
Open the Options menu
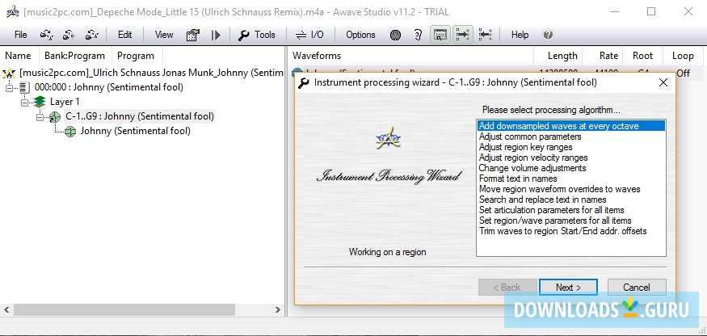pyautogui.click(x=360, y=35)
